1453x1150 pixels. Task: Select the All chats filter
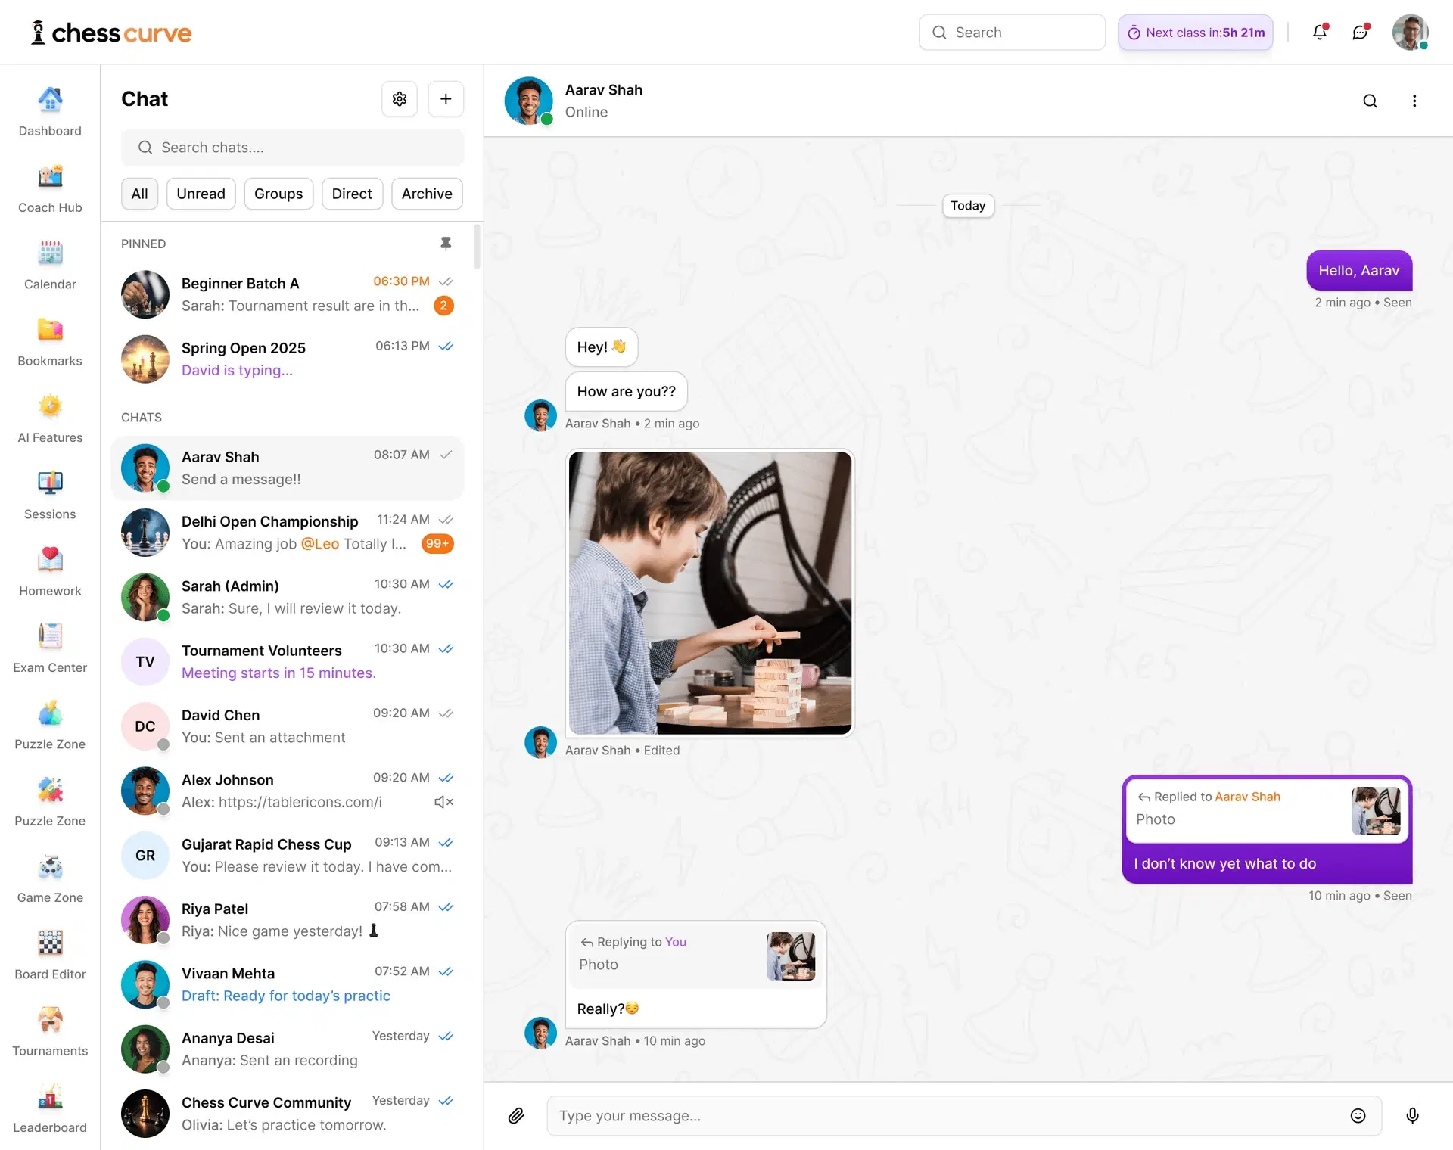pos(139,194)
